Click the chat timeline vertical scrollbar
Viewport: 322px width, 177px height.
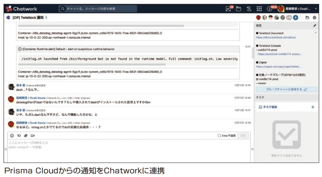click(252, 53)
